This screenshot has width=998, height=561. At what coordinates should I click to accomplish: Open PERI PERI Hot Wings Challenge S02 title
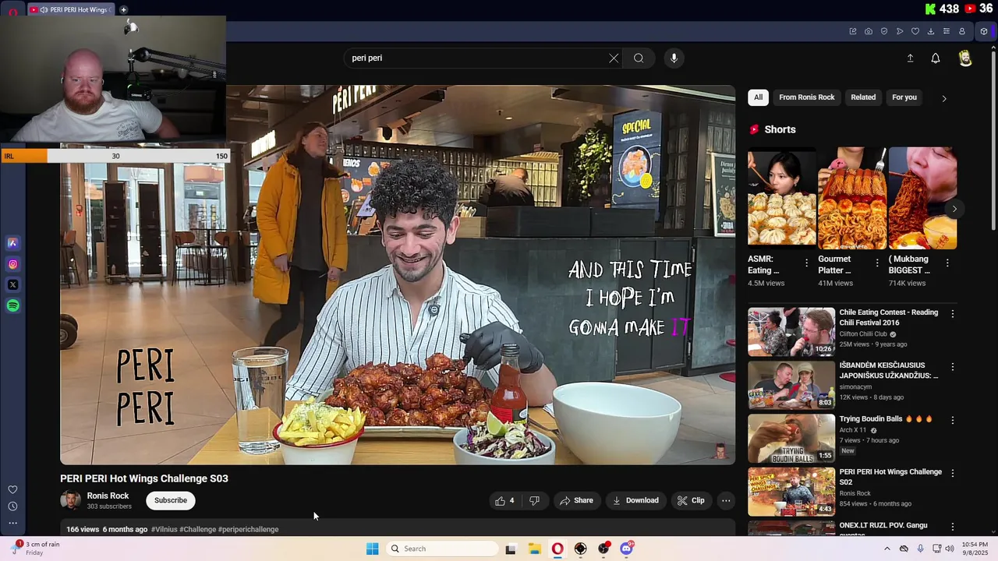tap(890, 477)
